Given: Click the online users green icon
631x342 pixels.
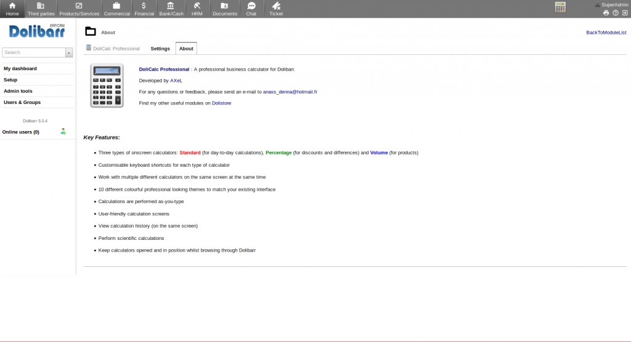Looking at the screenshot, I should pos(63,132).
